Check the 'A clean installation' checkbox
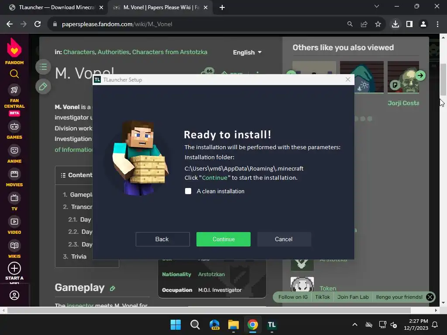Image resolution: width=447 pixels, height=335 pixels. pyautogui.click(x=188, y=191)
